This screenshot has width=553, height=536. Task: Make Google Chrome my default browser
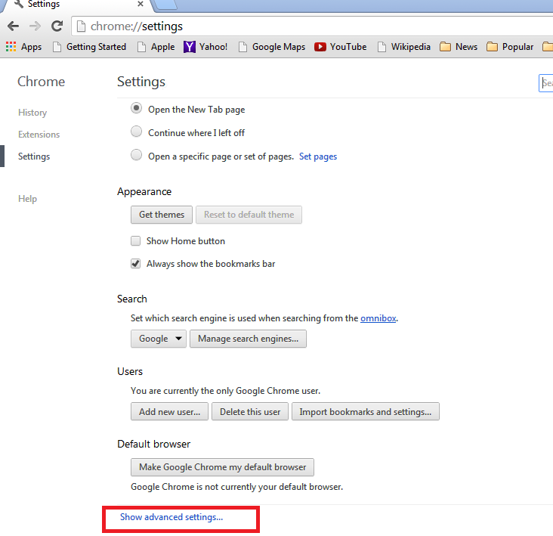tap(223, 467)
